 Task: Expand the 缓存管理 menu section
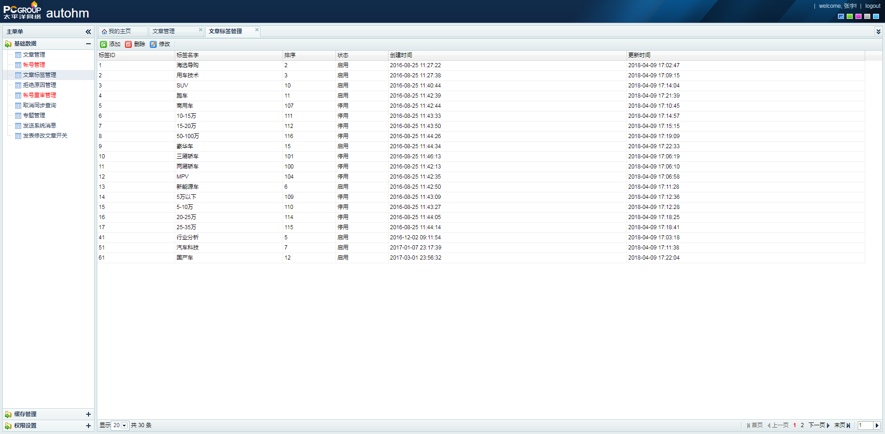click(88, 414)
